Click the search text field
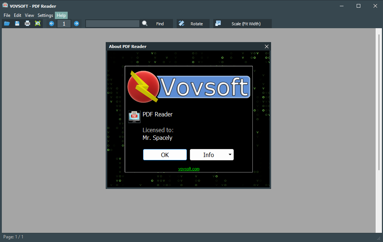Screen dimensions: 383x242 coord(113,24)
